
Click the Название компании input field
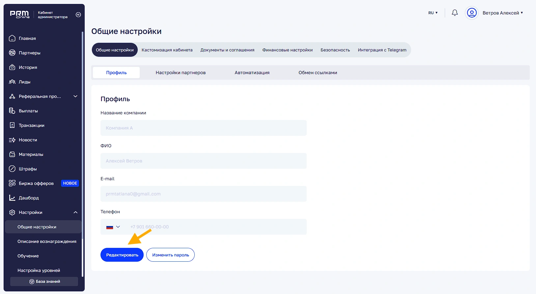203,128
